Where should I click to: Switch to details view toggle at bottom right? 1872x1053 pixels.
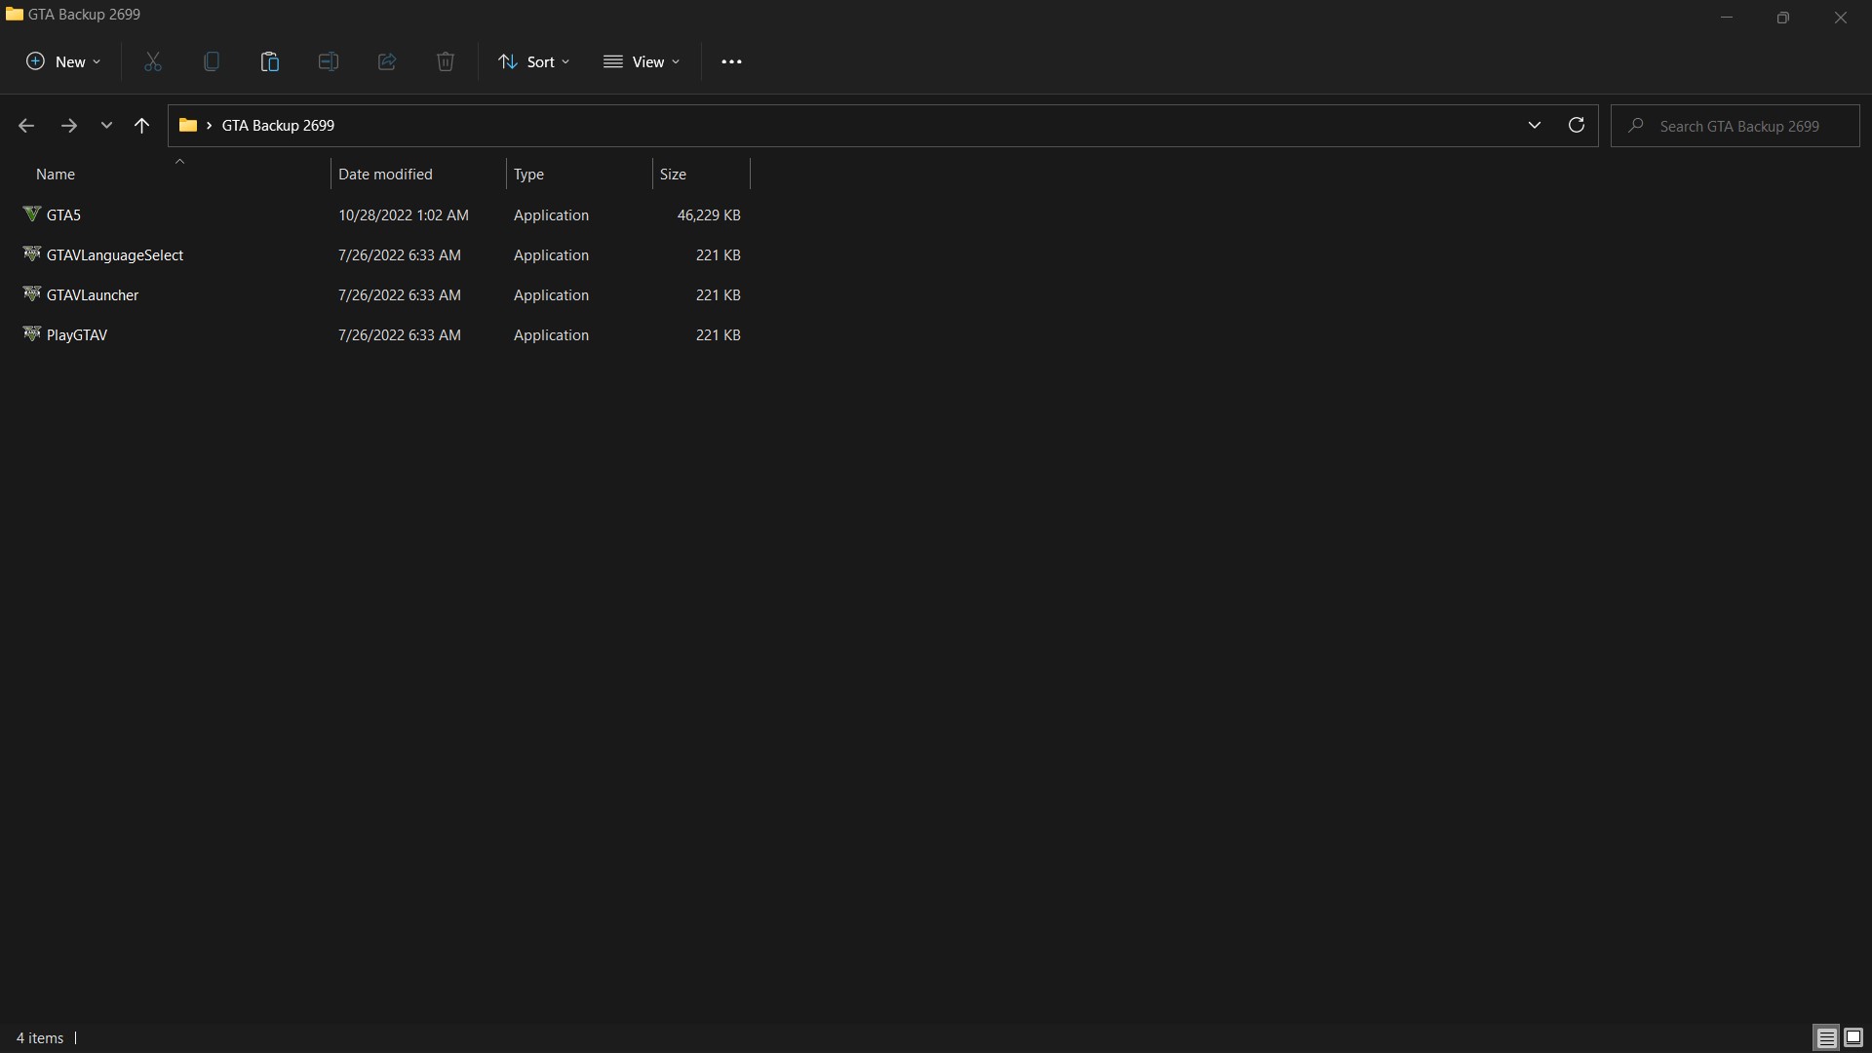pyautogui.click(x=1826, y=1037)
